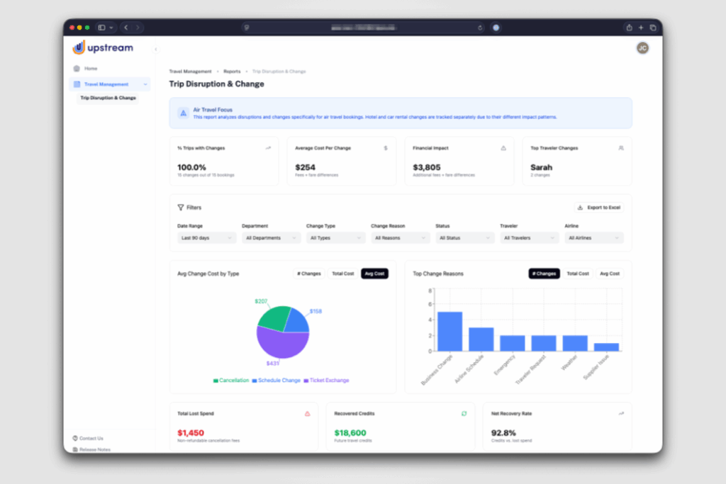The width and height of the screenshot is (726, 484).
Task: Go back with the browser back arrow
Action: [x=126, y=28]
